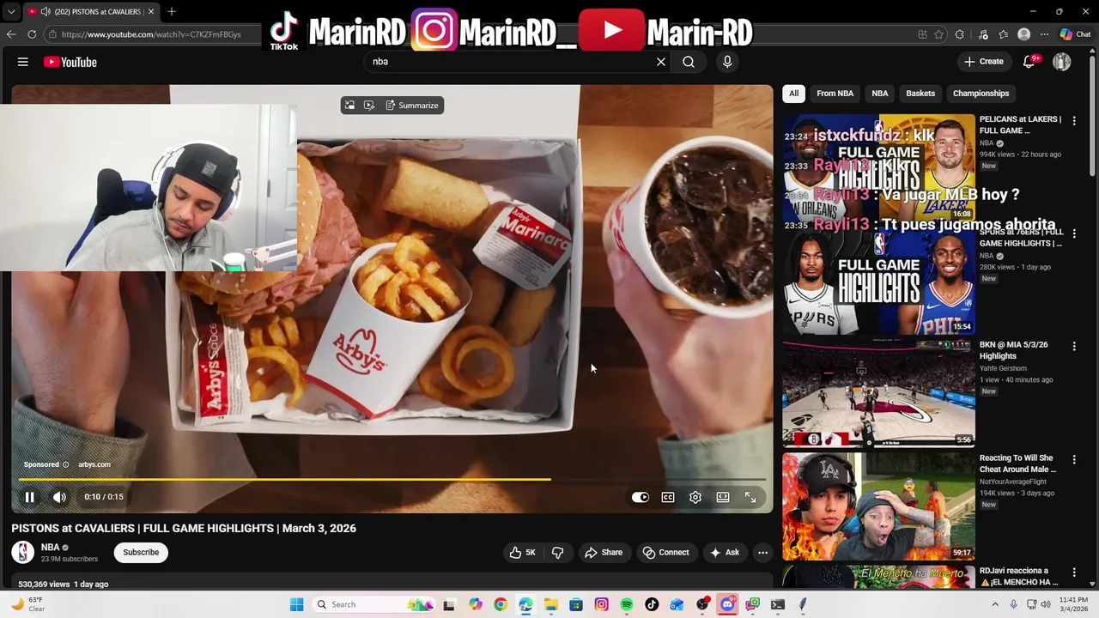Open options for RDJavi reacciona video
Screen dimensions: 1099x618
(1074, 573)
